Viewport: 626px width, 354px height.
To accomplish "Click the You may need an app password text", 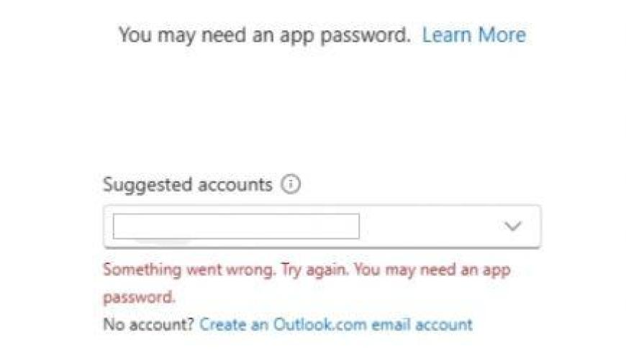I will [x=264, y=35].
